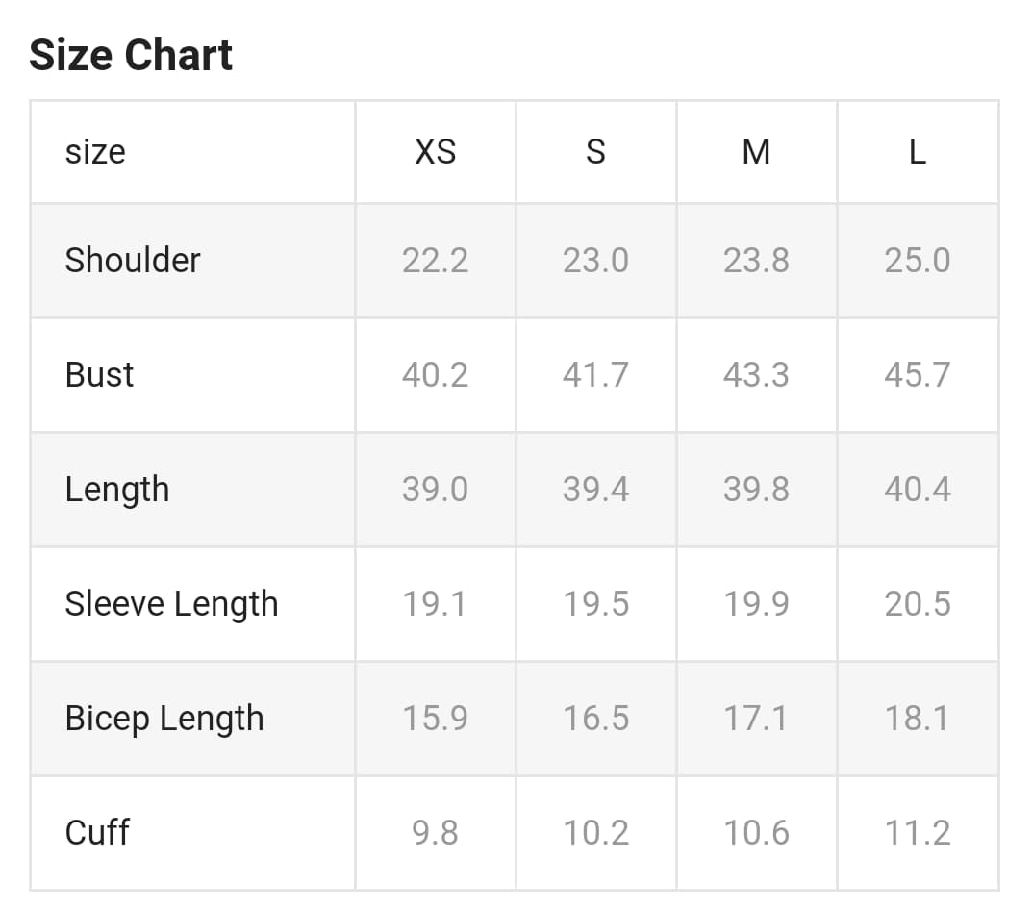This screenshot has height=911, width=1033.
Task: Select the XS size column header
Action: click(x=435, y=152)
